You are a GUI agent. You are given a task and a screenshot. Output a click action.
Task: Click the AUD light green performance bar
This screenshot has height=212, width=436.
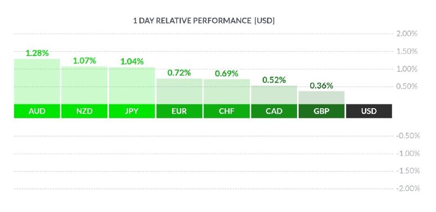pyautogui.click(x=37, y=82)
